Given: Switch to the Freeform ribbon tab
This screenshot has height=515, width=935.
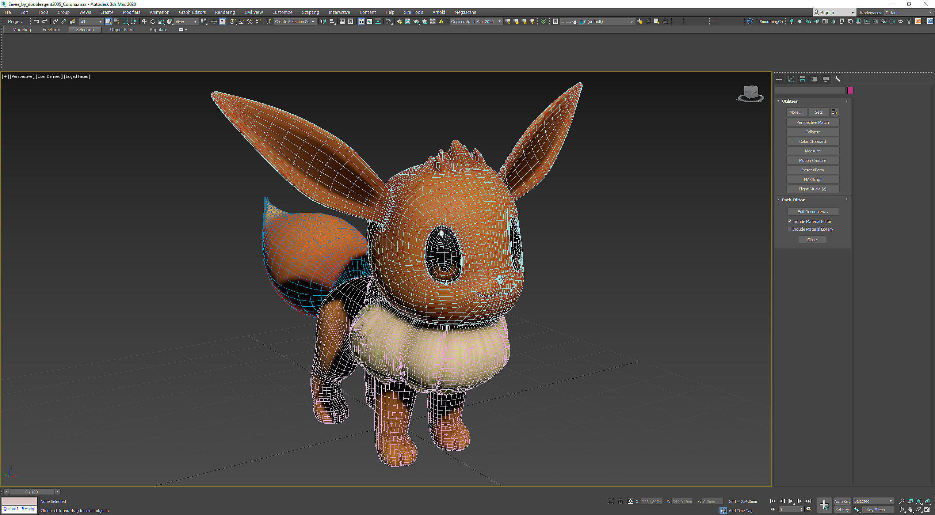Looking at the screenshot, I should (x=51, y=30).
